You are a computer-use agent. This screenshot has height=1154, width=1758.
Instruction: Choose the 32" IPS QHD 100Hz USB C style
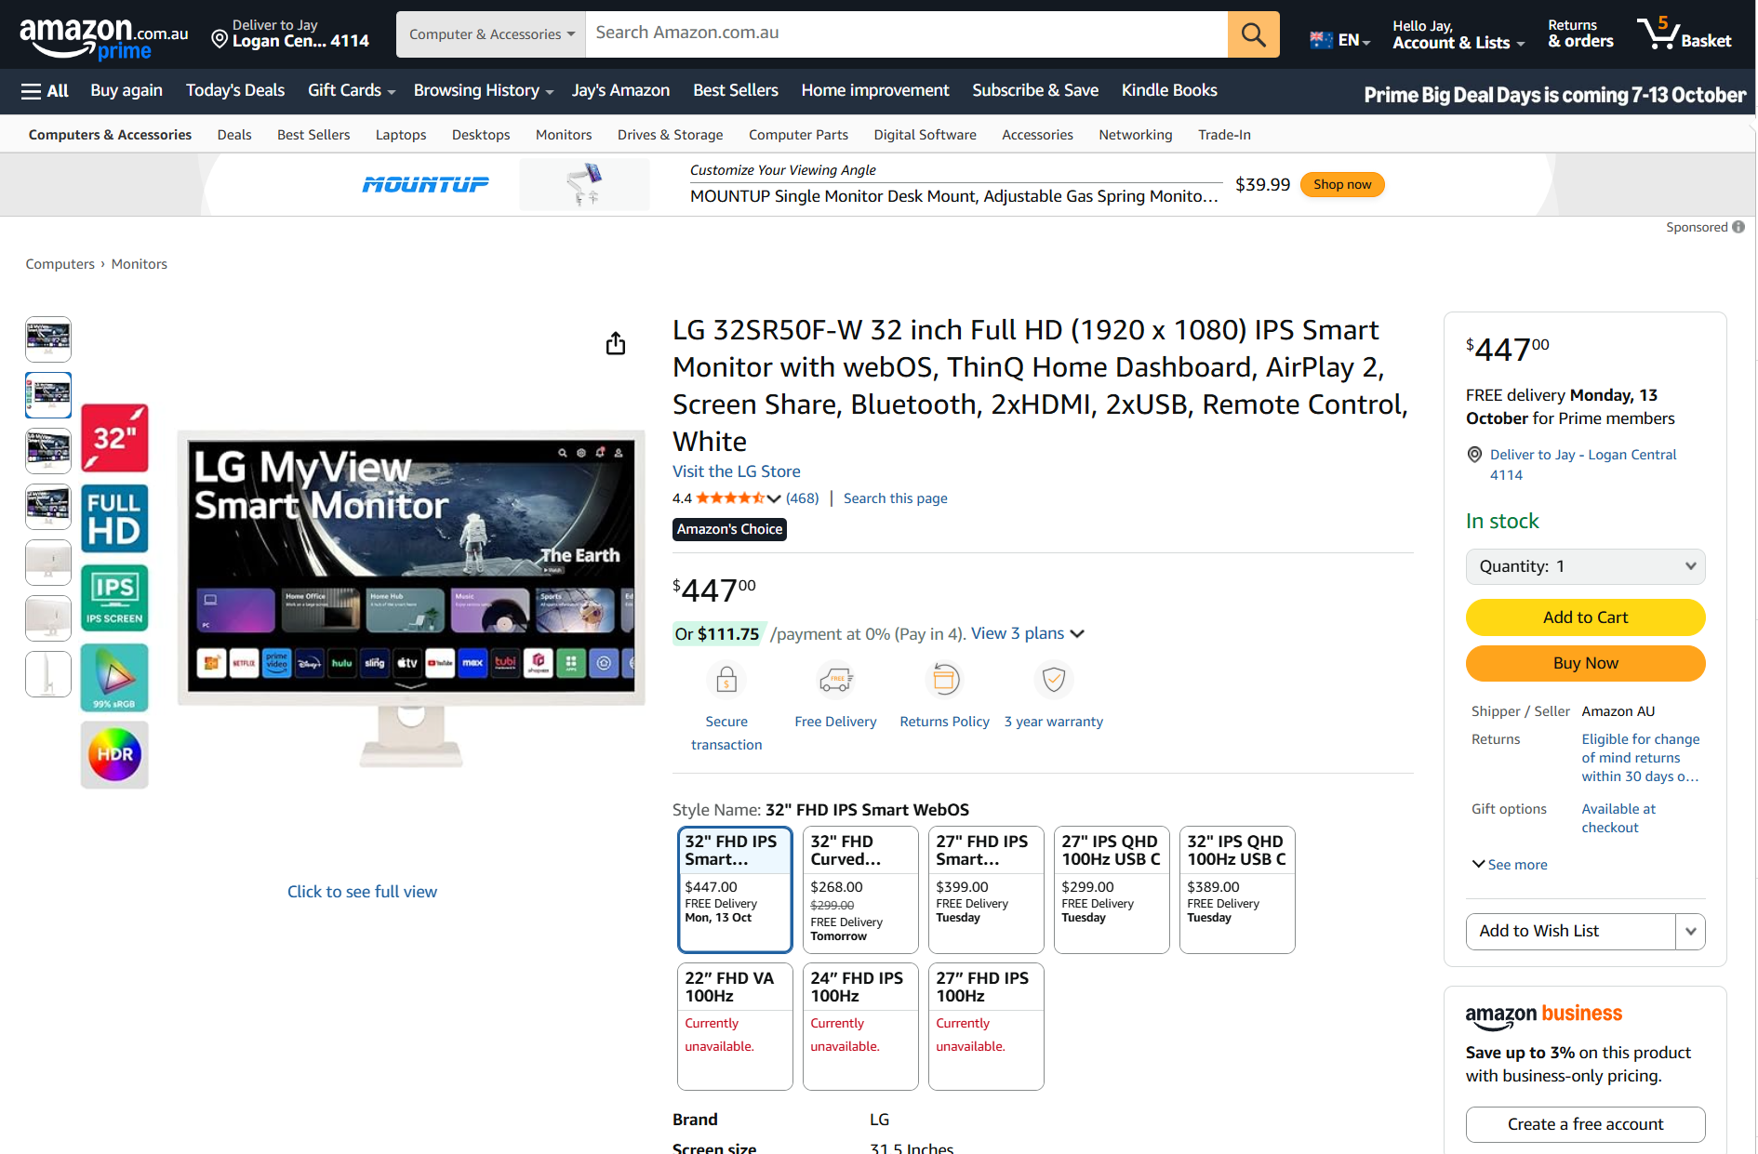pyautogui.click(x=1236, y=889)
